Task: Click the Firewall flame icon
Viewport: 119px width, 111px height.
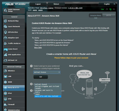Action: [5, 104]
